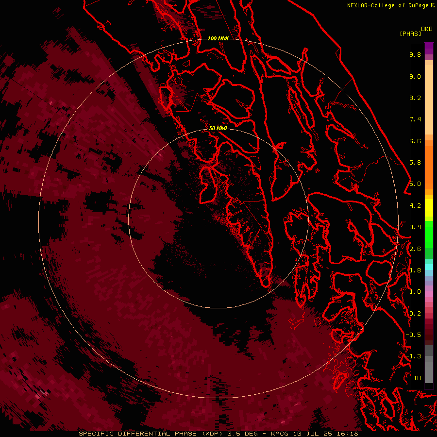Image resolution: width=437 pixels, height=437 pixels.
Task: Select the 50 NMI range ring label
Action: [x=218, y=128]
